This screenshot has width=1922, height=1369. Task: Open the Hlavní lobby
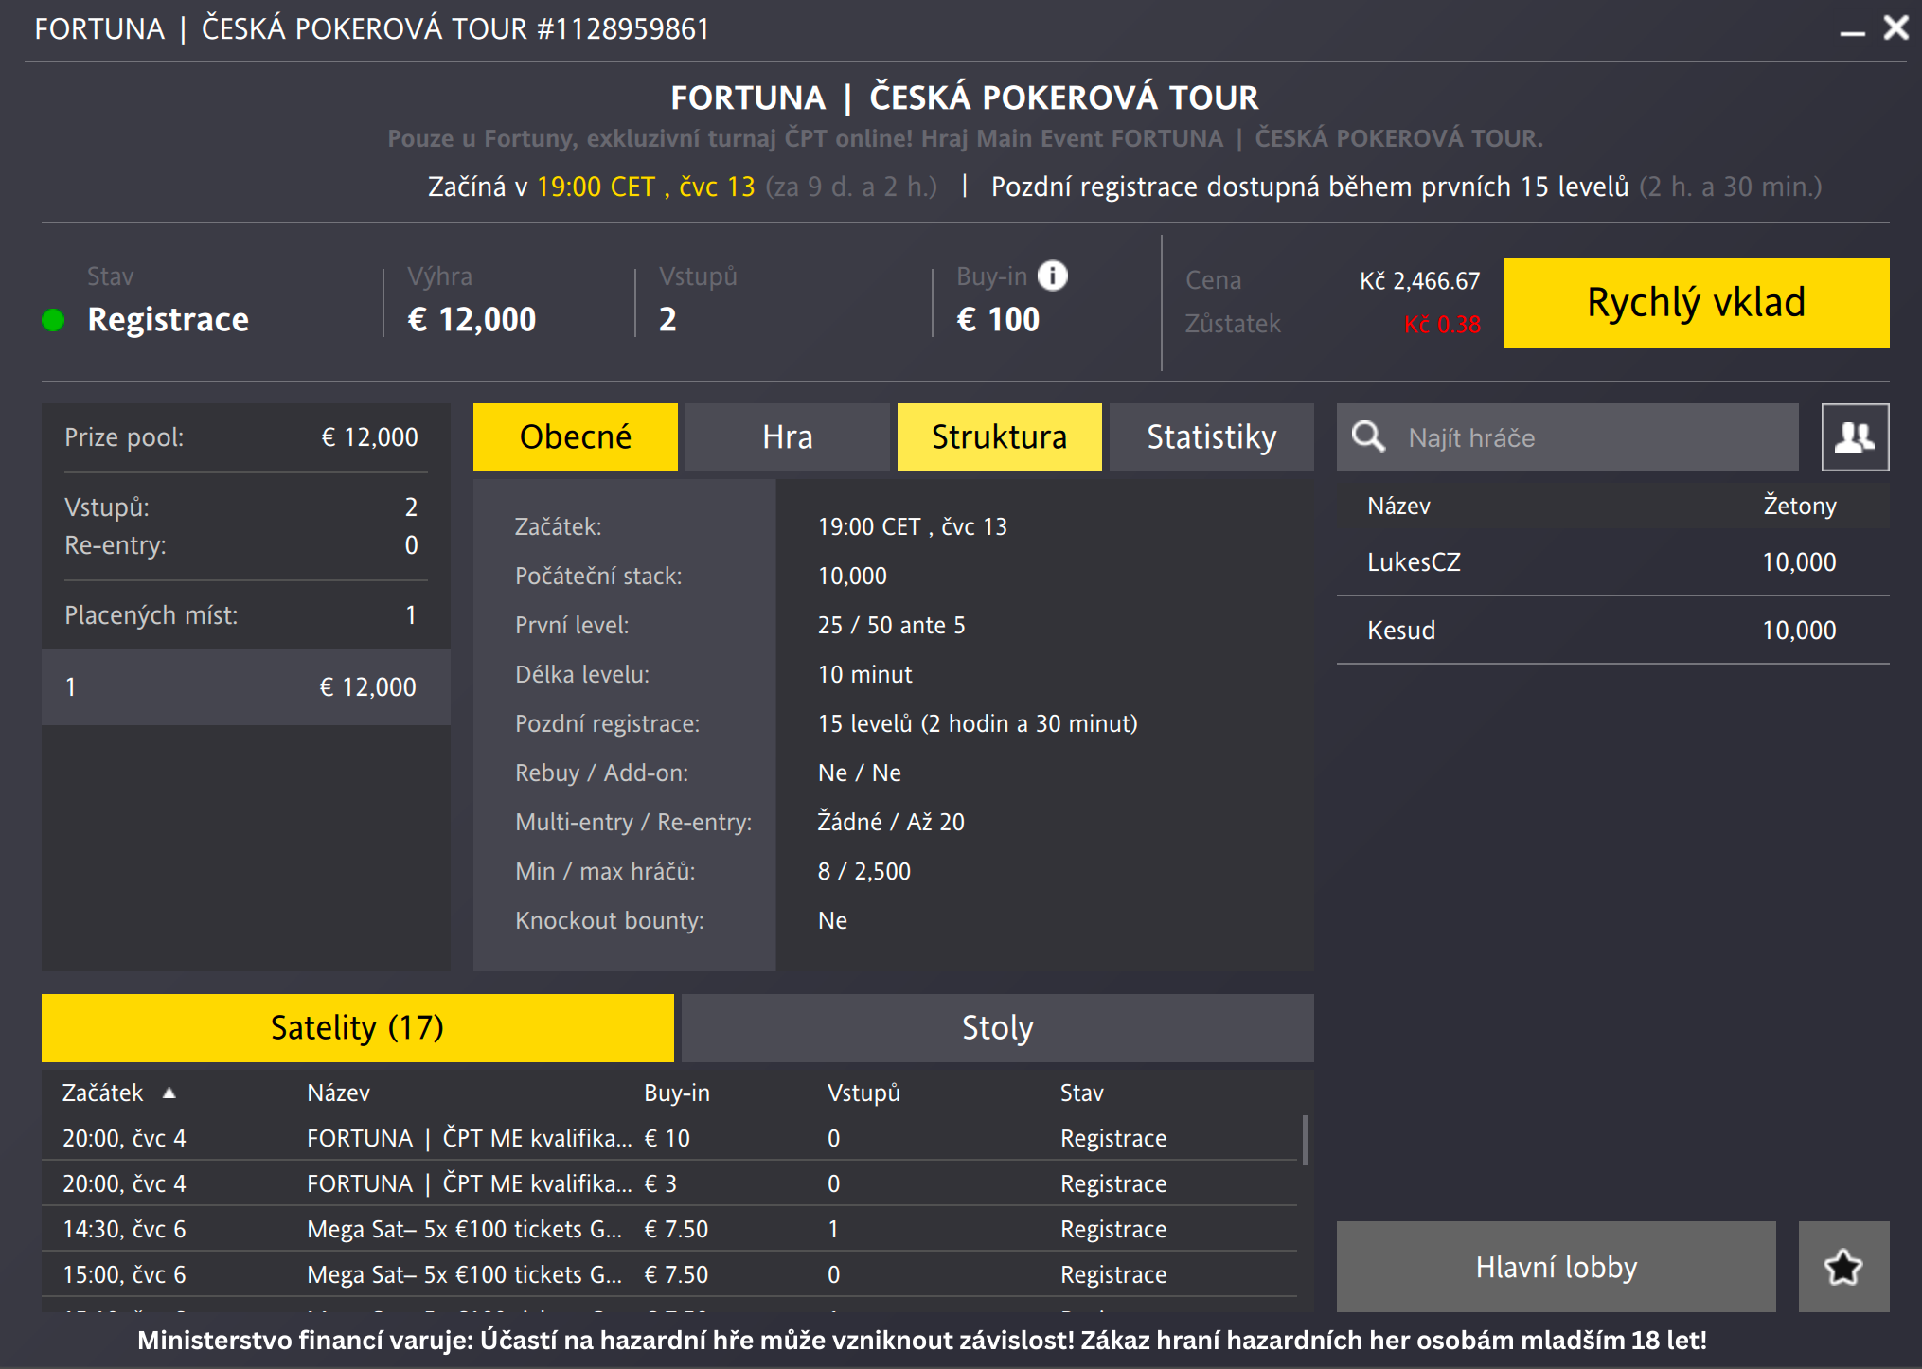tap(1557, 1266)
